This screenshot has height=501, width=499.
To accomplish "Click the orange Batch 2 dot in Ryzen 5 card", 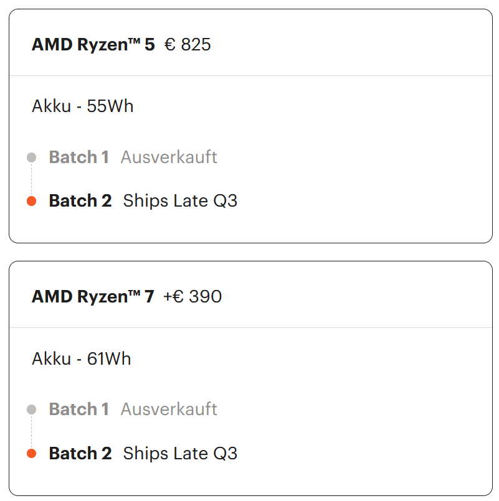I will point(32,201).
